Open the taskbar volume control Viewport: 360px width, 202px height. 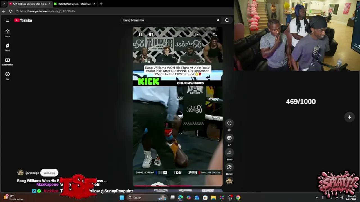[x=341, y=198]
